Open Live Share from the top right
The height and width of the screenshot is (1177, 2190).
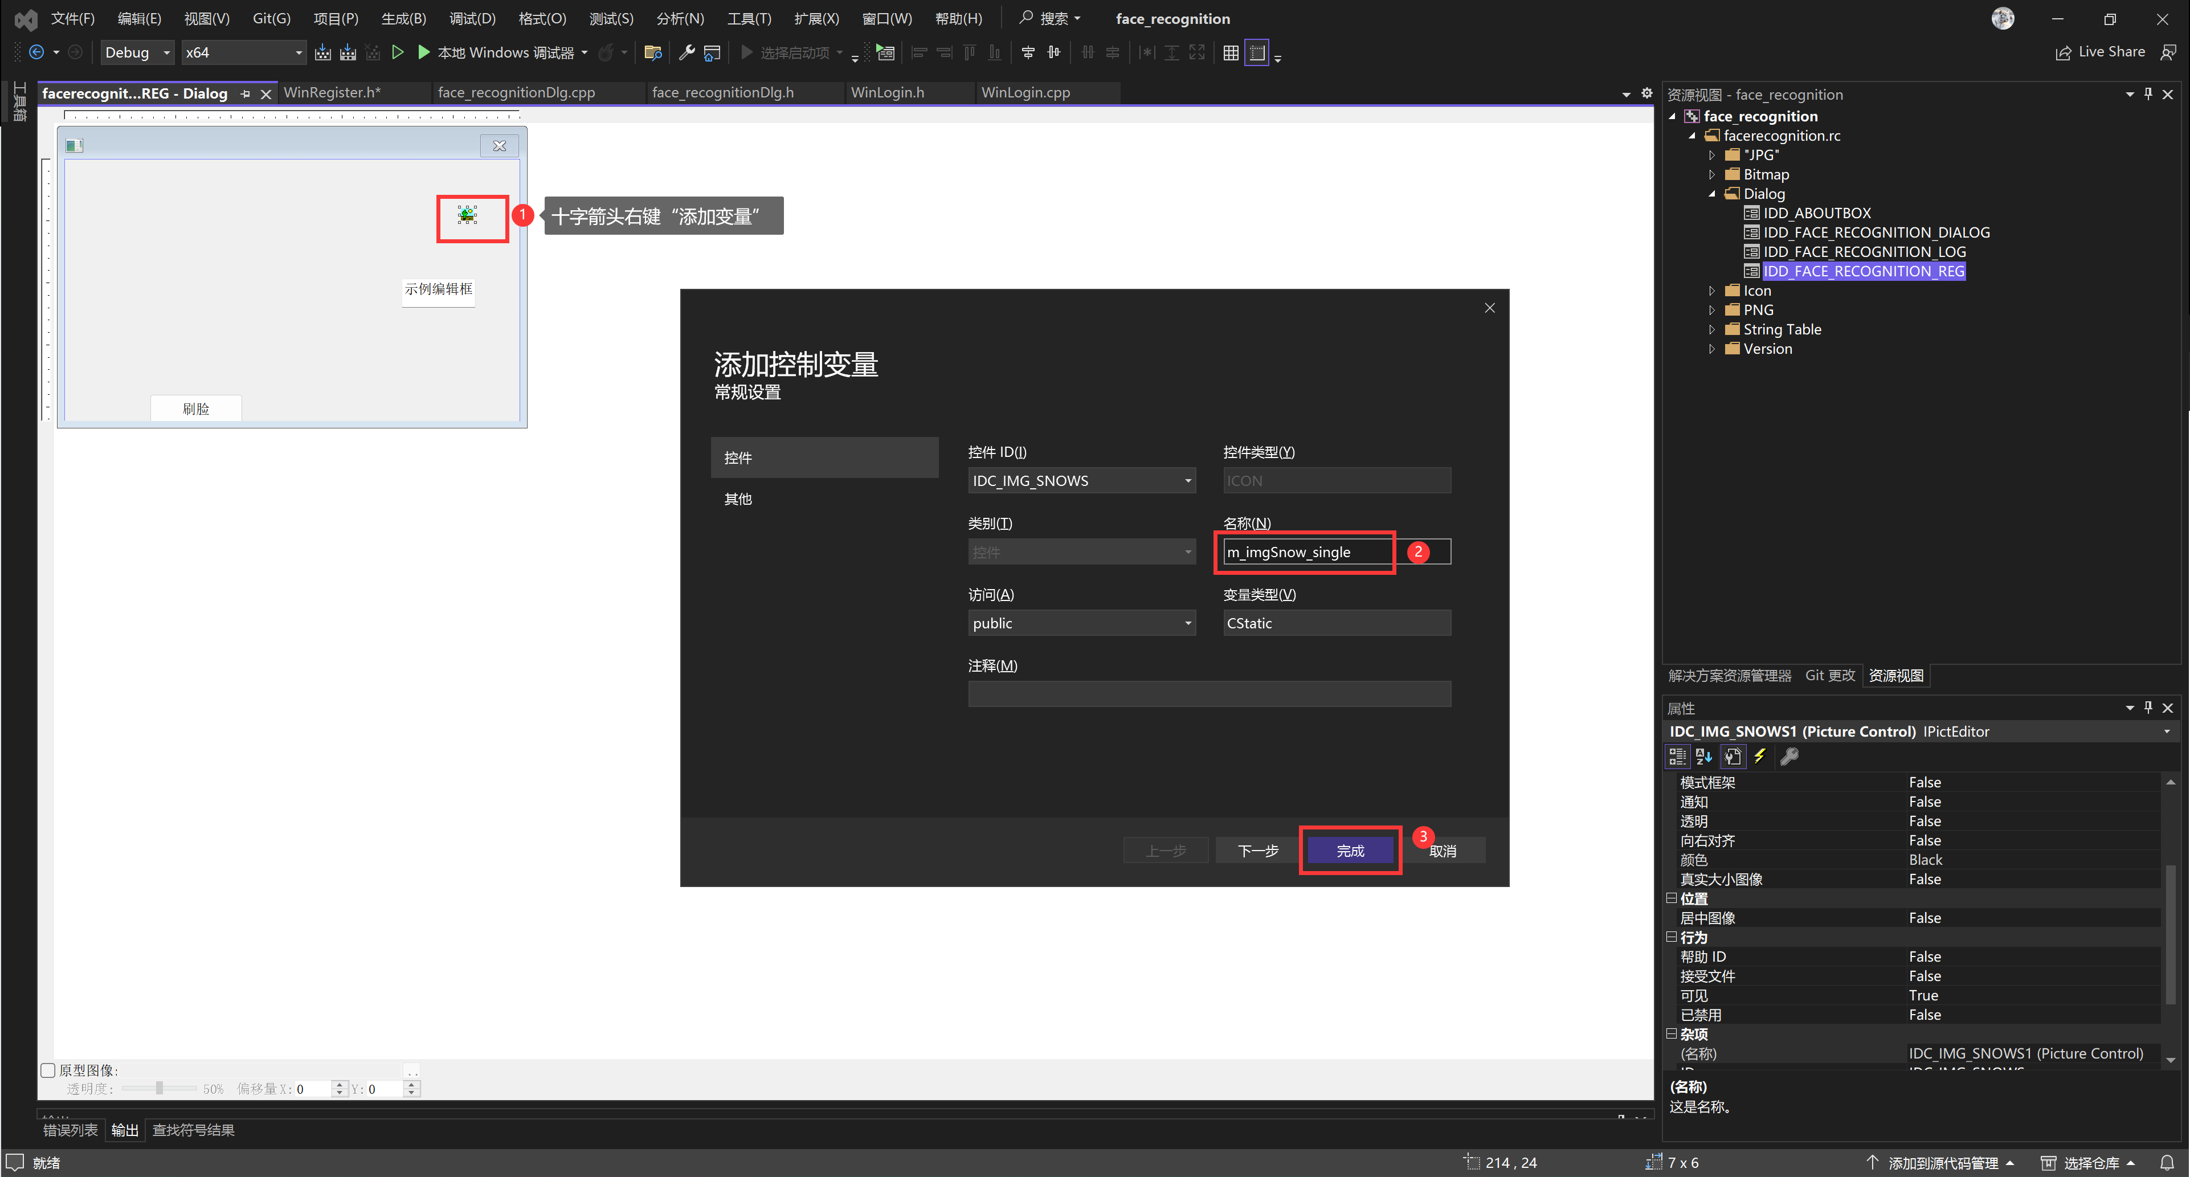pyautogui.click(x=2100, y=53)
